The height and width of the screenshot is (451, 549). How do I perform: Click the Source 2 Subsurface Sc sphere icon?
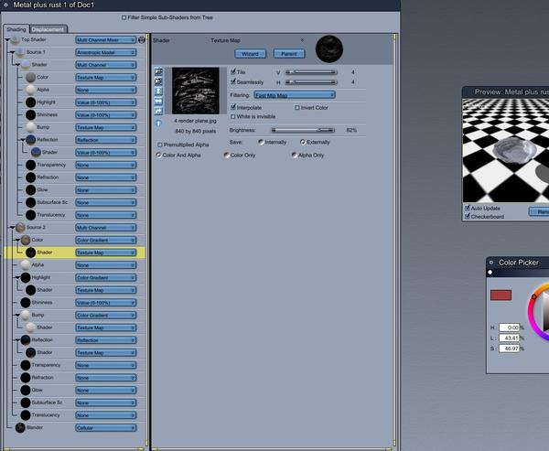pyautogui.click(x=26, y=403)
